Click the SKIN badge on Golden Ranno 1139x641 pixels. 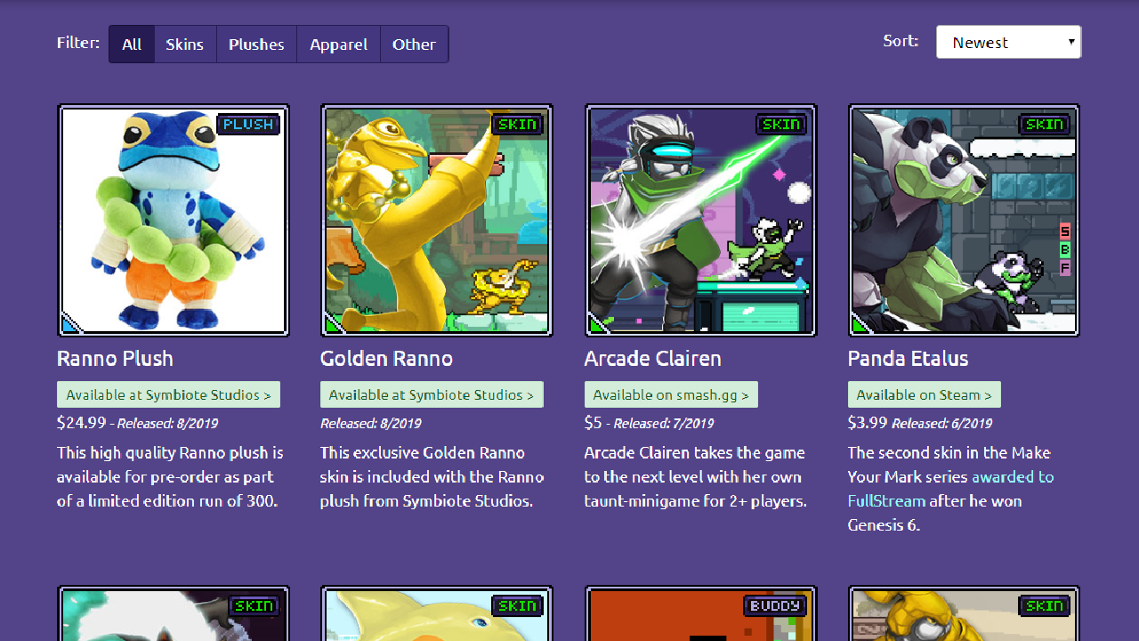coord(518,125)
